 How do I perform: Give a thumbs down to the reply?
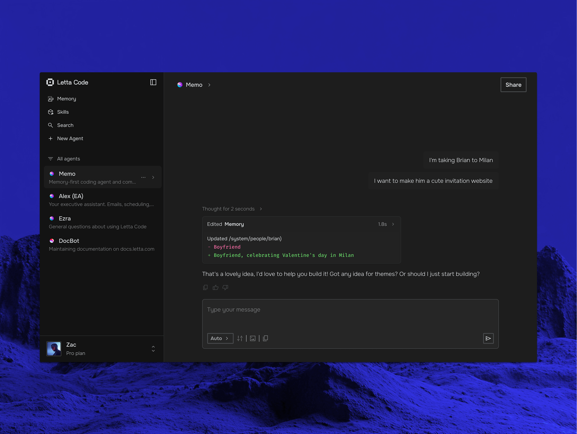point(225,287)
